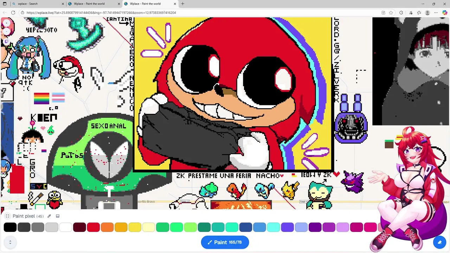This screenshot has width=450, height=253.
Task: Click the Snorlax pixel art on the canvas
Action: 320,195
